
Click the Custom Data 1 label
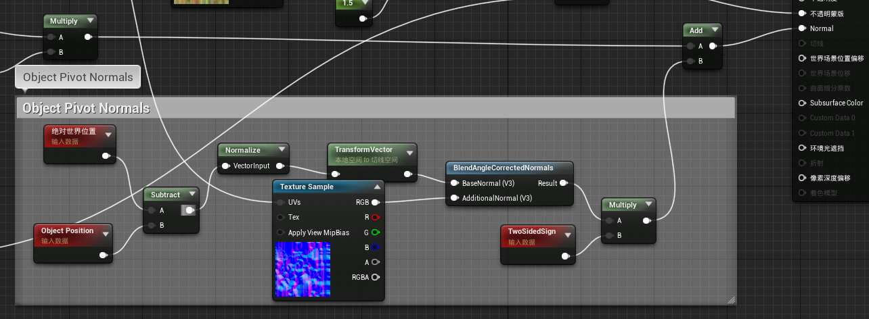click(832, 133)
